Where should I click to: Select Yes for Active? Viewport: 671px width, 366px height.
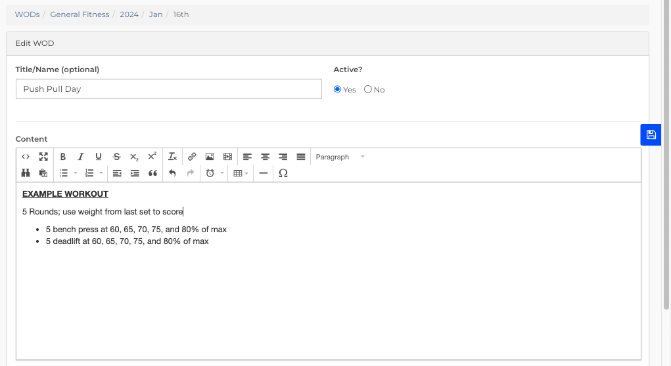coord(337,89)
